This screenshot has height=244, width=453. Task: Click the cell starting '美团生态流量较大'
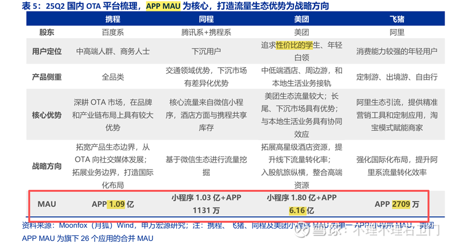pyautogui.click(x=301, y=115)
